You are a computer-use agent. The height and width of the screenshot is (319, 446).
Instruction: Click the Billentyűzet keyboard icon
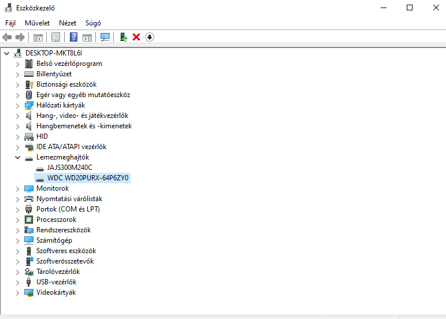pyautogui.click(x=29, y=74)
